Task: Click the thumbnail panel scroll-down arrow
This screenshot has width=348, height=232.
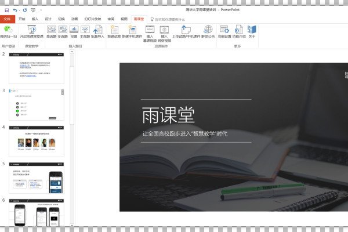Action: tap(72, 225)
